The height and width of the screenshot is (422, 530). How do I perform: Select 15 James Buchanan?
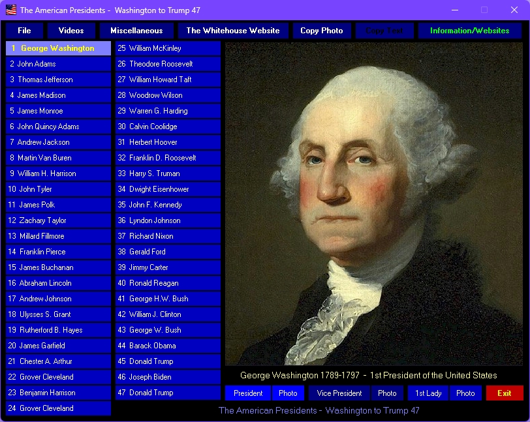click(x=58, y=267)
